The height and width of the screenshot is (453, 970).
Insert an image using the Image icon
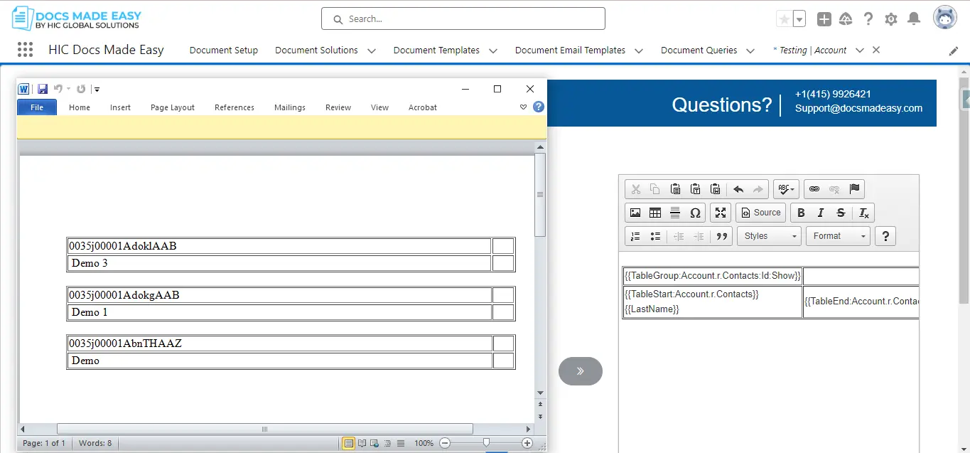[635, 213]
